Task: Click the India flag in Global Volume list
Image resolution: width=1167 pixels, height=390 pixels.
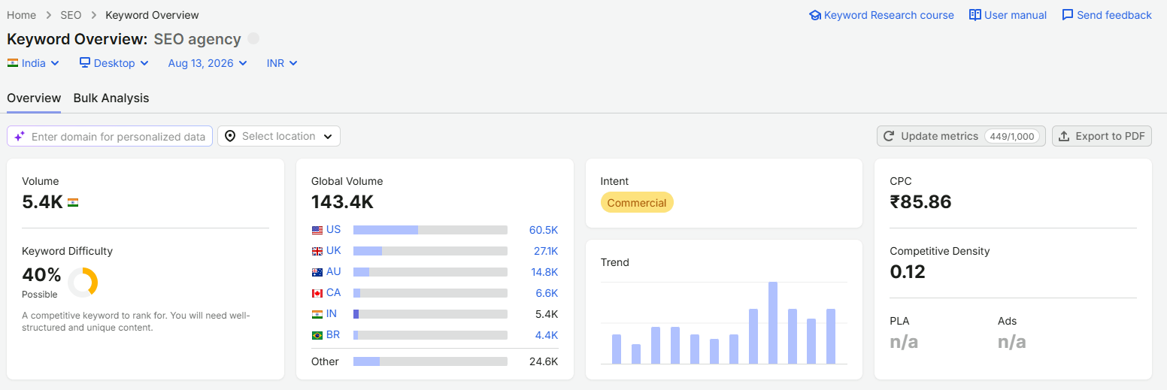Action: click(x=317, y=314)
